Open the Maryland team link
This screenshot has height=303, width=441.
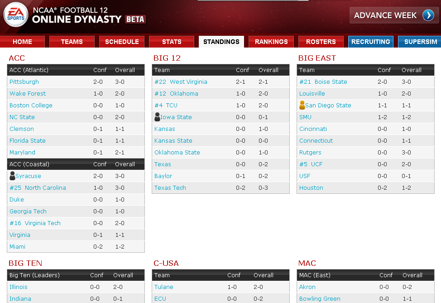coord(23,153)
